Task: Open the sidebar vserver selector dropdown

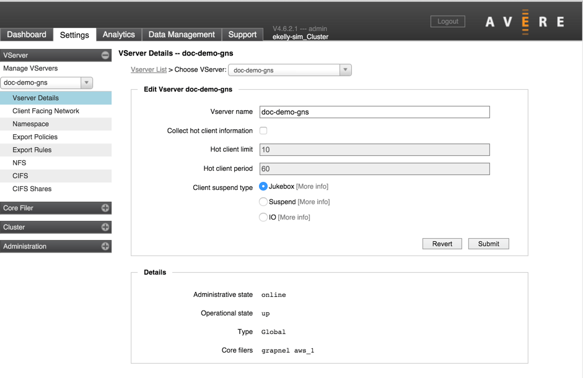Action: pyautogui.click(x=87, y=82)
